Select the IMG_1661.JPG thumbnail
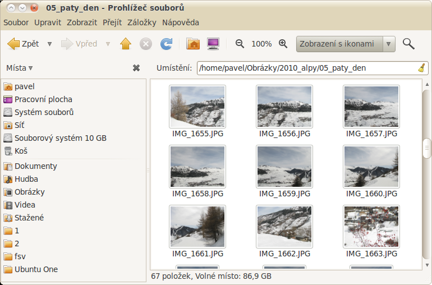 click(x=197, y=227)
